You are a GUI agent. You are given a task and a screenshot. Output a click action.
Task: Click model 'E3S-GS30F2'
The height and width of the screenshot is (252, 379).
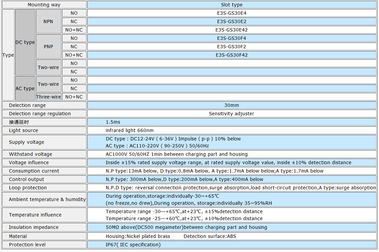[x=232, y=47]
